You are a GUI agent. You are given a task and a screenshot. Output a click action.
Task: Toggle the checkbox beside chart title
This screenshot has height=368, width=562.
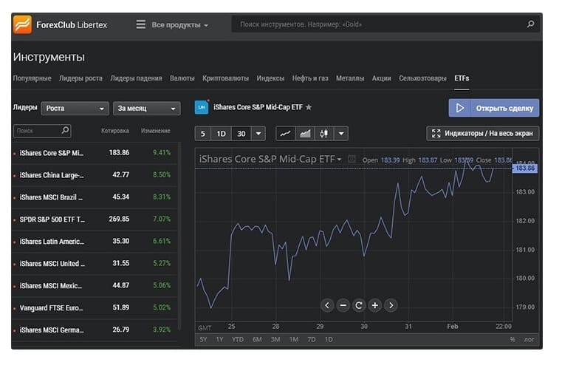click(352, 160)
